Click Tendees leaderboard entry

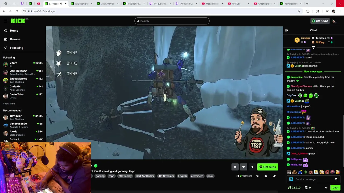[322, 38]
